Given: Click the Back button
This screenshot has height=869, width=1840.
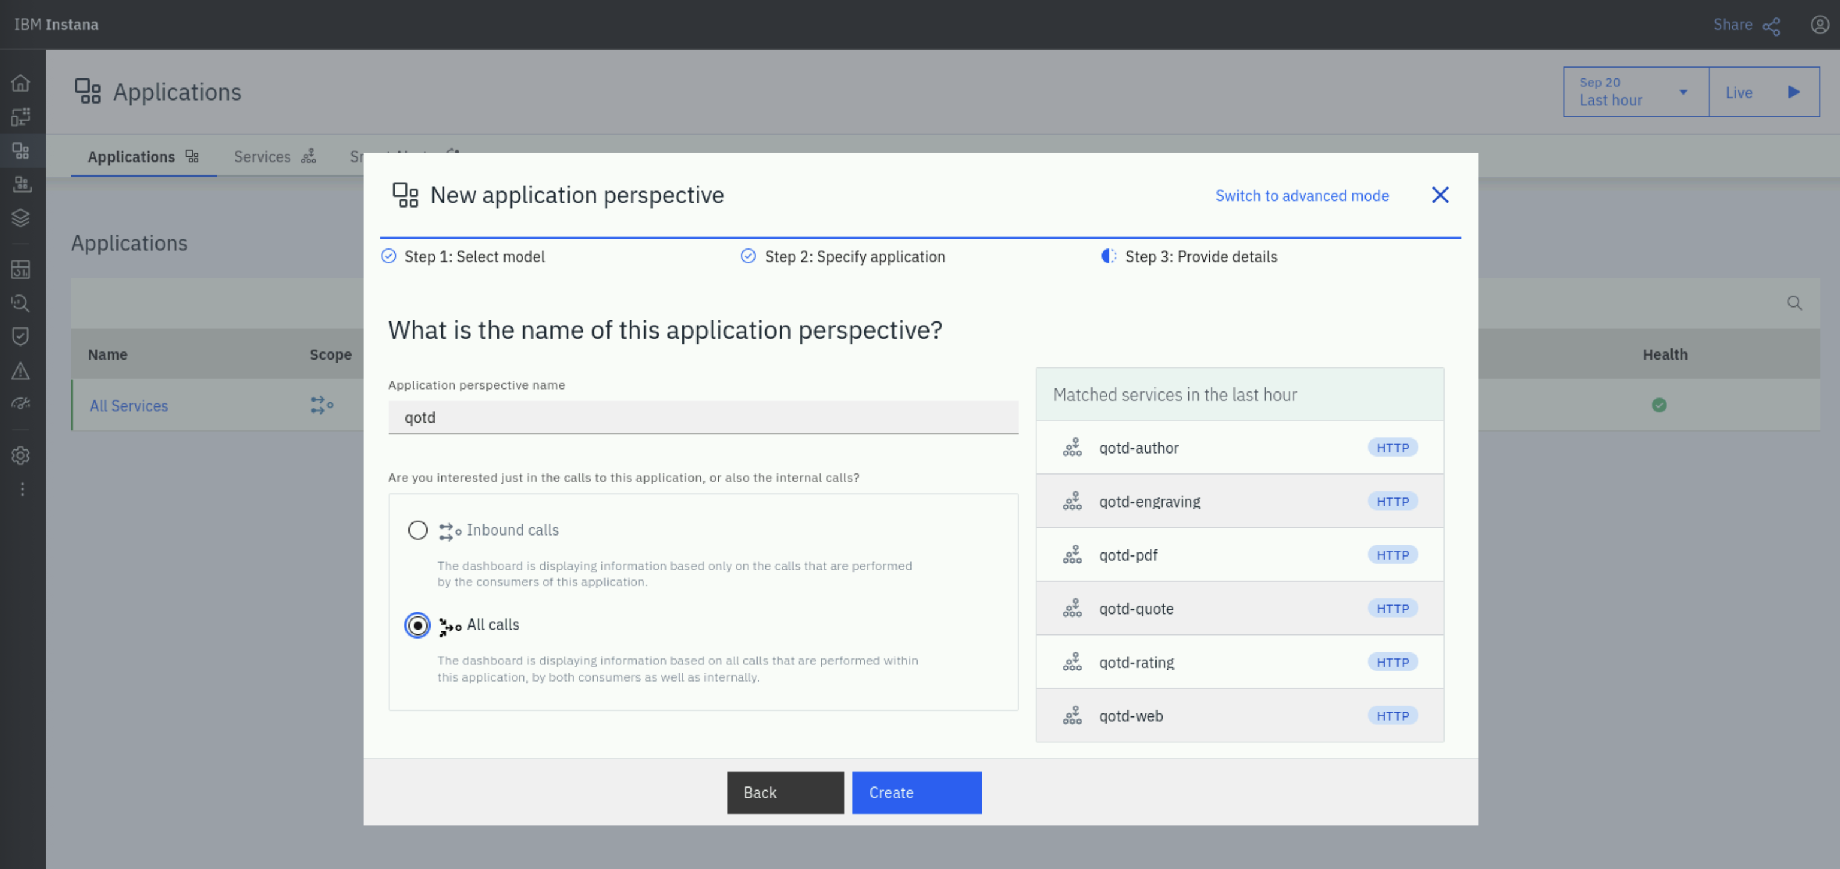Looking at the screenshot, I should coord(784,792).
